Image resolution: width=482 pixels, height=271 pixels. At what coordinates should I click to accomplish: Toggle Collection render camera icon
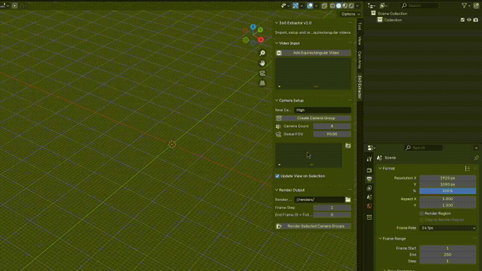(476, 20)
